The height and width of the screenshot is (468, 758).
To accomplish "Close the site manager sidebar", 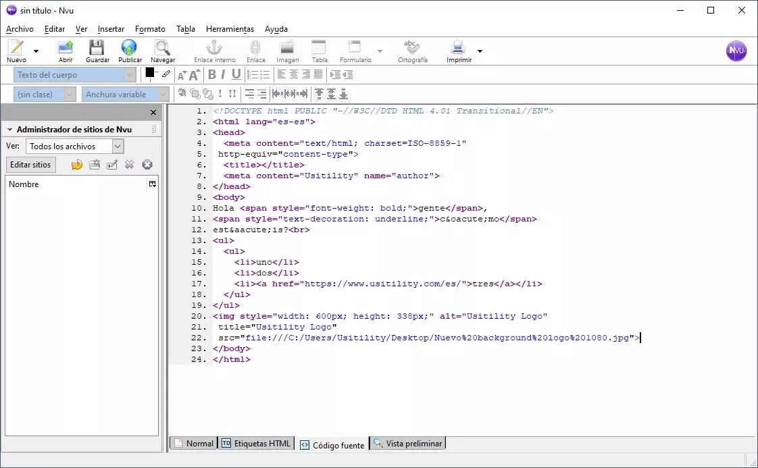I will click(x=153, y=113).
